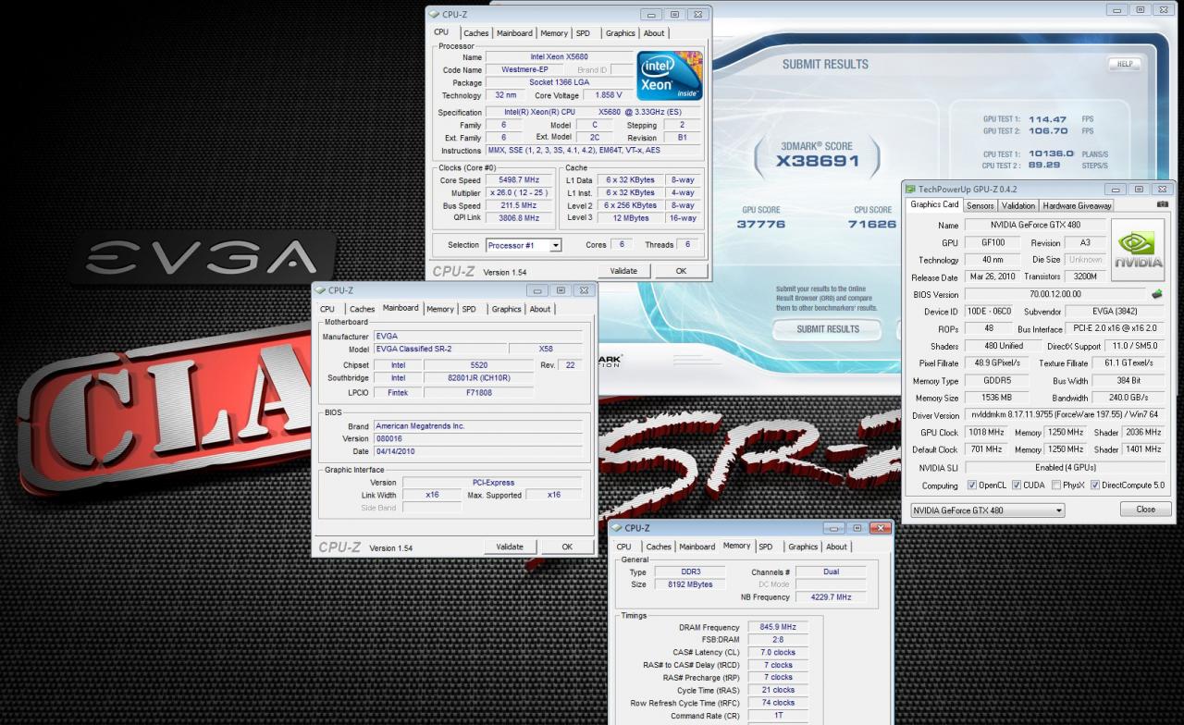Click title bar icon of CPU-Z Memory window
The height and width of the screenshot is (725, 1184).
click(x=617, y=528)
